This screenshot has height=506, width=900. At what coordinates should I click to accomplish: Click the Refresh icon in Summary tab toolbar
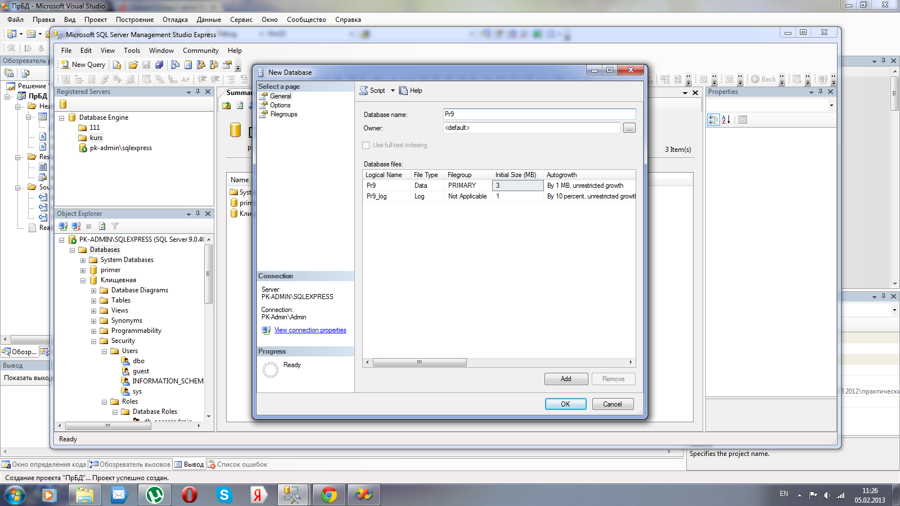pos(240,105)
